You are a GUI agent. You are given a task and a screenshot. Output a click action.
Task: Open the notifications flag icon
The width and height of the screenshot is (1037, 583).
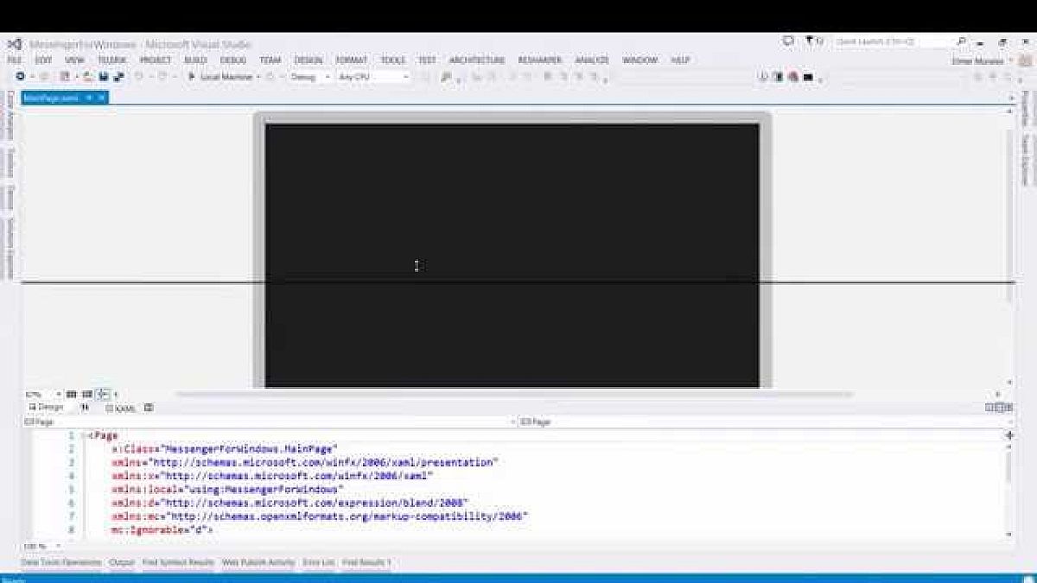811,41
